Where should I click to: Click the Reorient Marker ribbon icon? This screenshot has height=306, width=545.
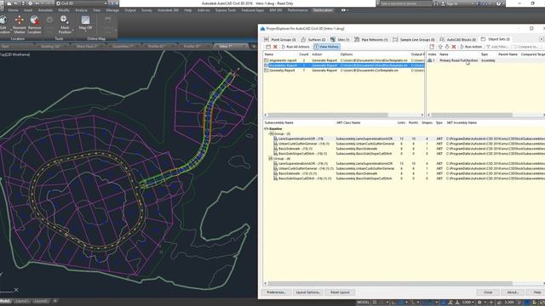point(19,20)
